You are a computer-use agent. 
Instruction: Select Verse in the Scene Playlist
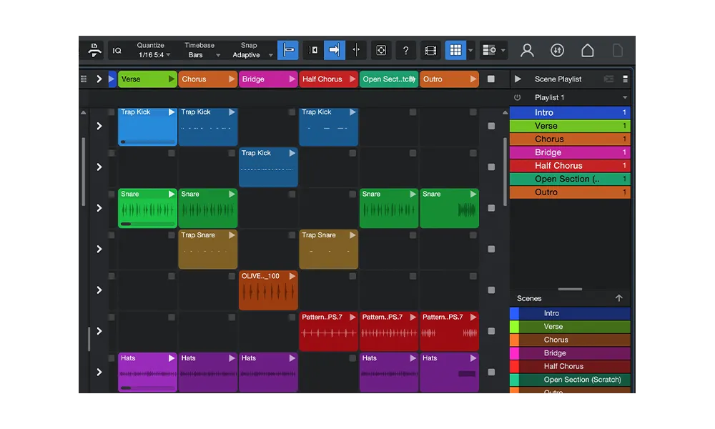coord(570,126)
